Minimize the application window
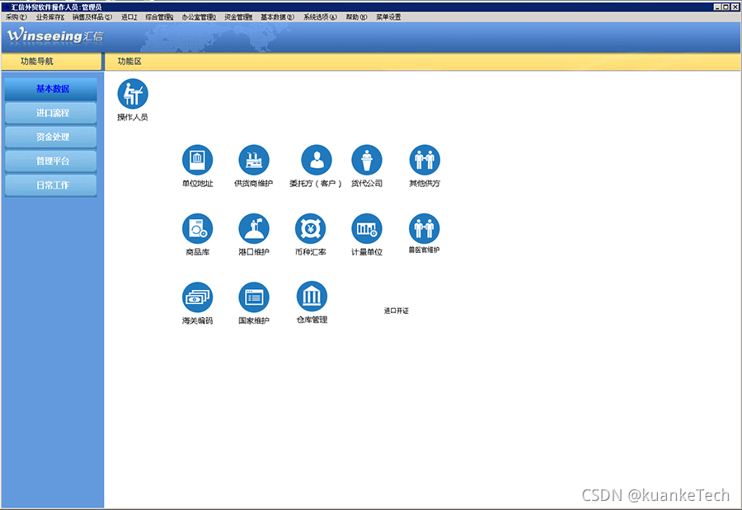Screen dimensions: 742x510 (717, 7)
